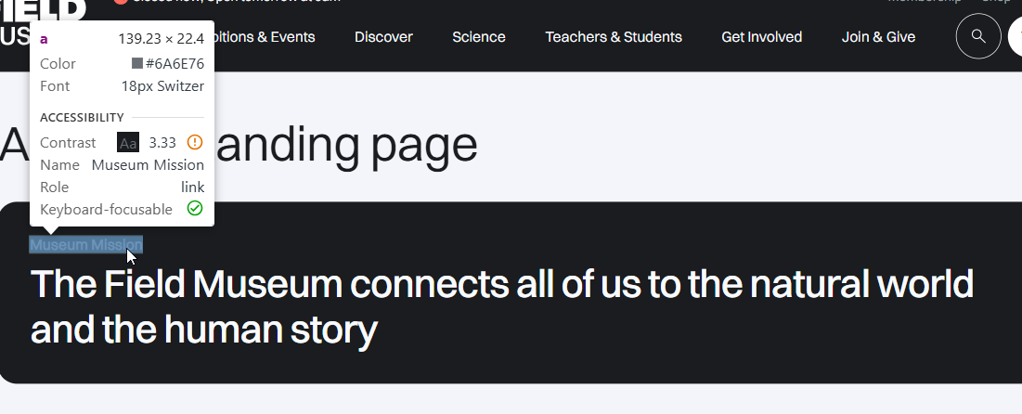The height and width of the screenshot is (414, 1022).
Task: Click the #6A6E76 color swatch
Action: click(137, 64)
